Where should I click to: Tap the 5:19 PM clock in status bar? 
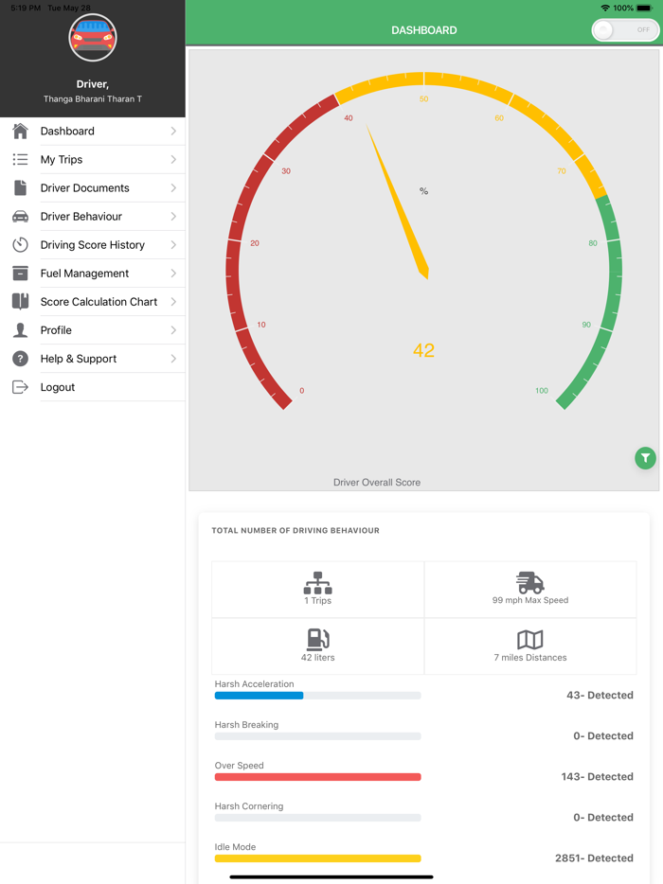click(26, 8)
